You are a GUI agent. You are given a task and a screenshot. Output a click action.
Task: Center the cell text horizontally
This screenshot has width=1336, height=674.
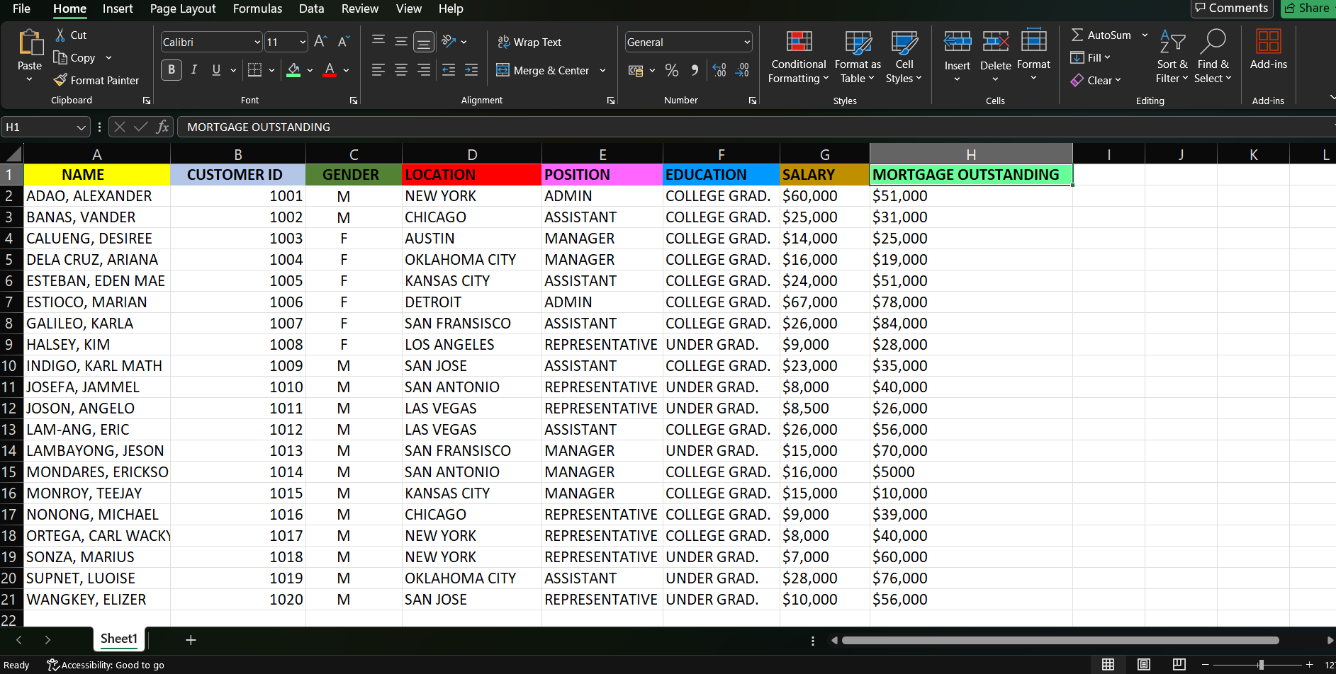pyautogui.click(x=401, y=70)
